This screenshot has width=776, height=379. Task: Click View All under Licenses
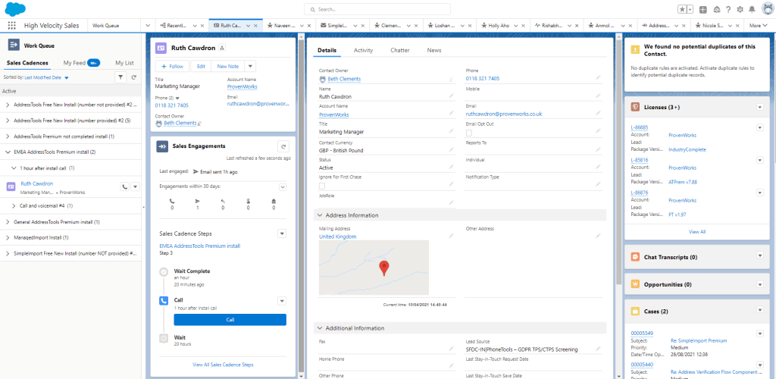697,231
